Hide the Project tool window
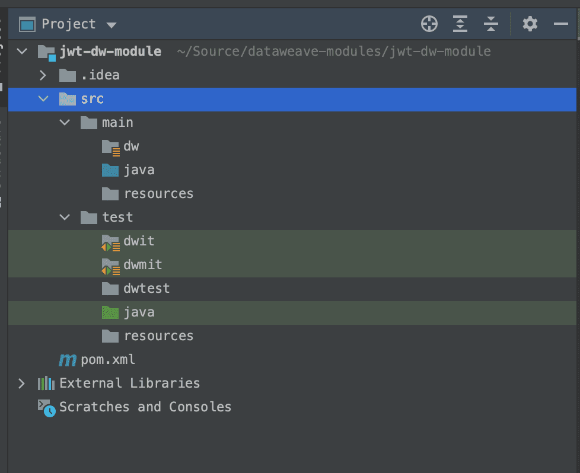Screen dimensions: 580x473 click(x=560, y=24)
